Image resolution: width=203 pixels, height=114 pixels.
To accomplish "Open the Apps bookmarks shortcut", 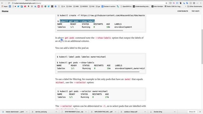I will [x=4, y=6].
